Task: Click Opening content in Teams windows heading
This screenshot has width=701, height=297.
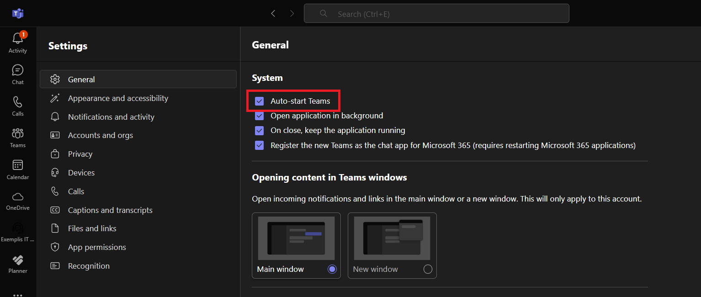Action: click(x=329, y=177)
